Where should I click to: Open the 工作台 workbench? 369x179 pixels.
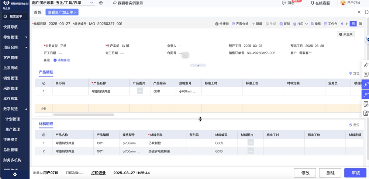pos(330,24)
